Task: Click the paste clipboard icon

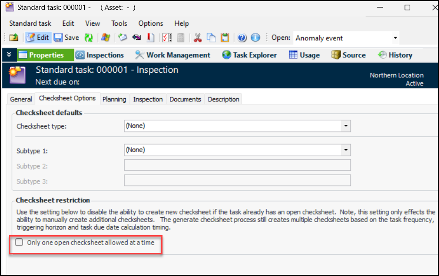Action: (x=225, y=38)
